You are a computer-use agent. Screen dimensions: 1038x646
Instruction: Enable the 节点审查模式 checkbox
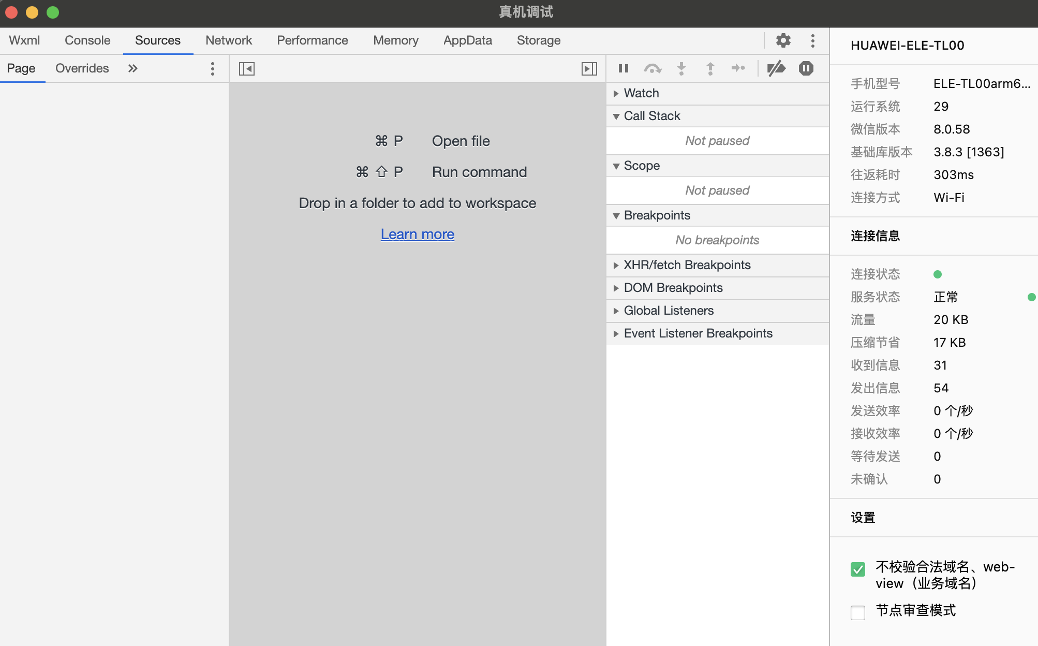point(858,612)
